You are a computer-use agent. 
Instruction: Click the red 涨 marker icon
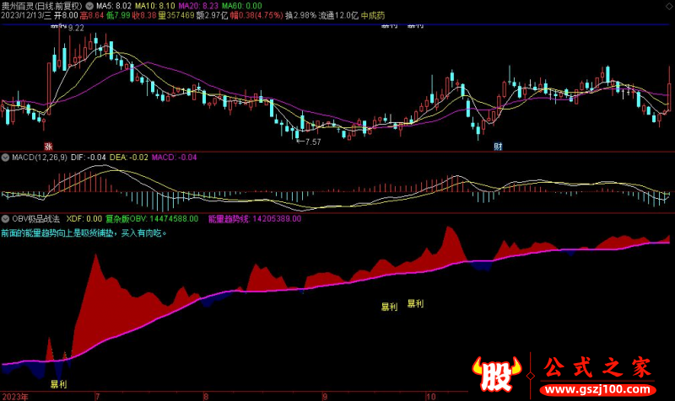pyautogui.click(x=48, y=147)
